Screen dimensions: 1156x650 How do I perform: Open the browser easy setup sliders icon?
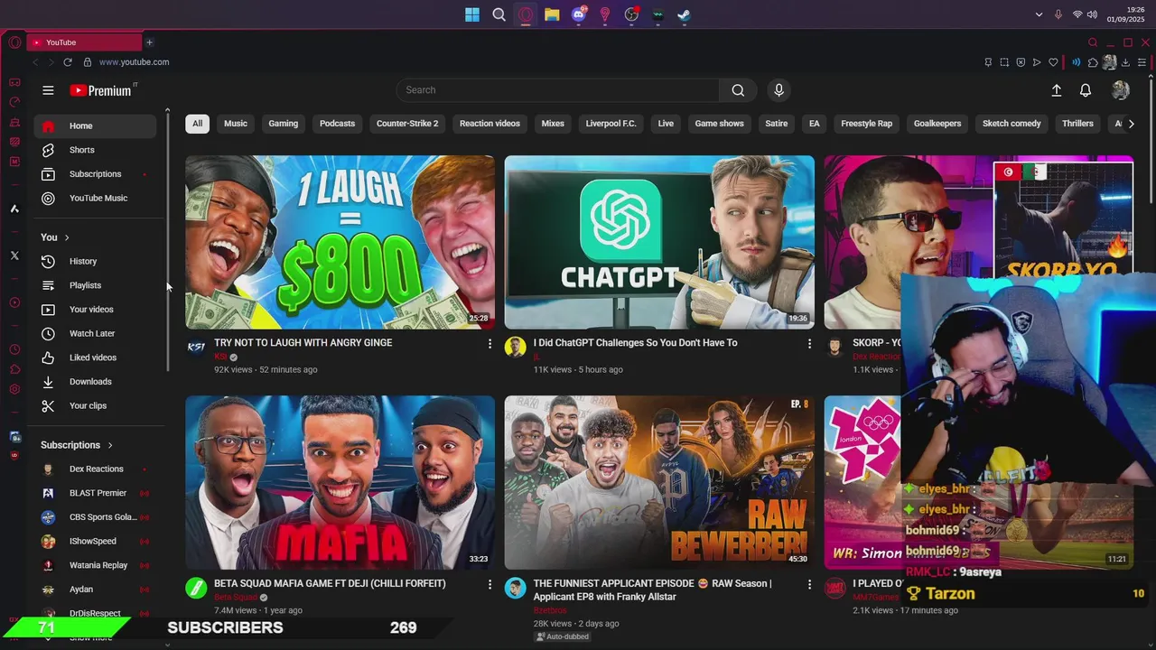coord(1142,62)
